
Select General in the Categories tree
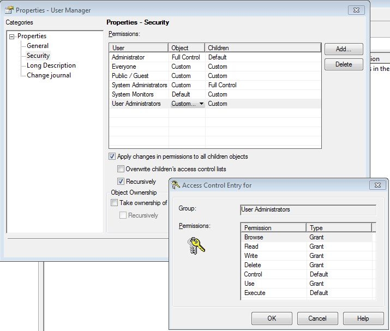point(38,46)
